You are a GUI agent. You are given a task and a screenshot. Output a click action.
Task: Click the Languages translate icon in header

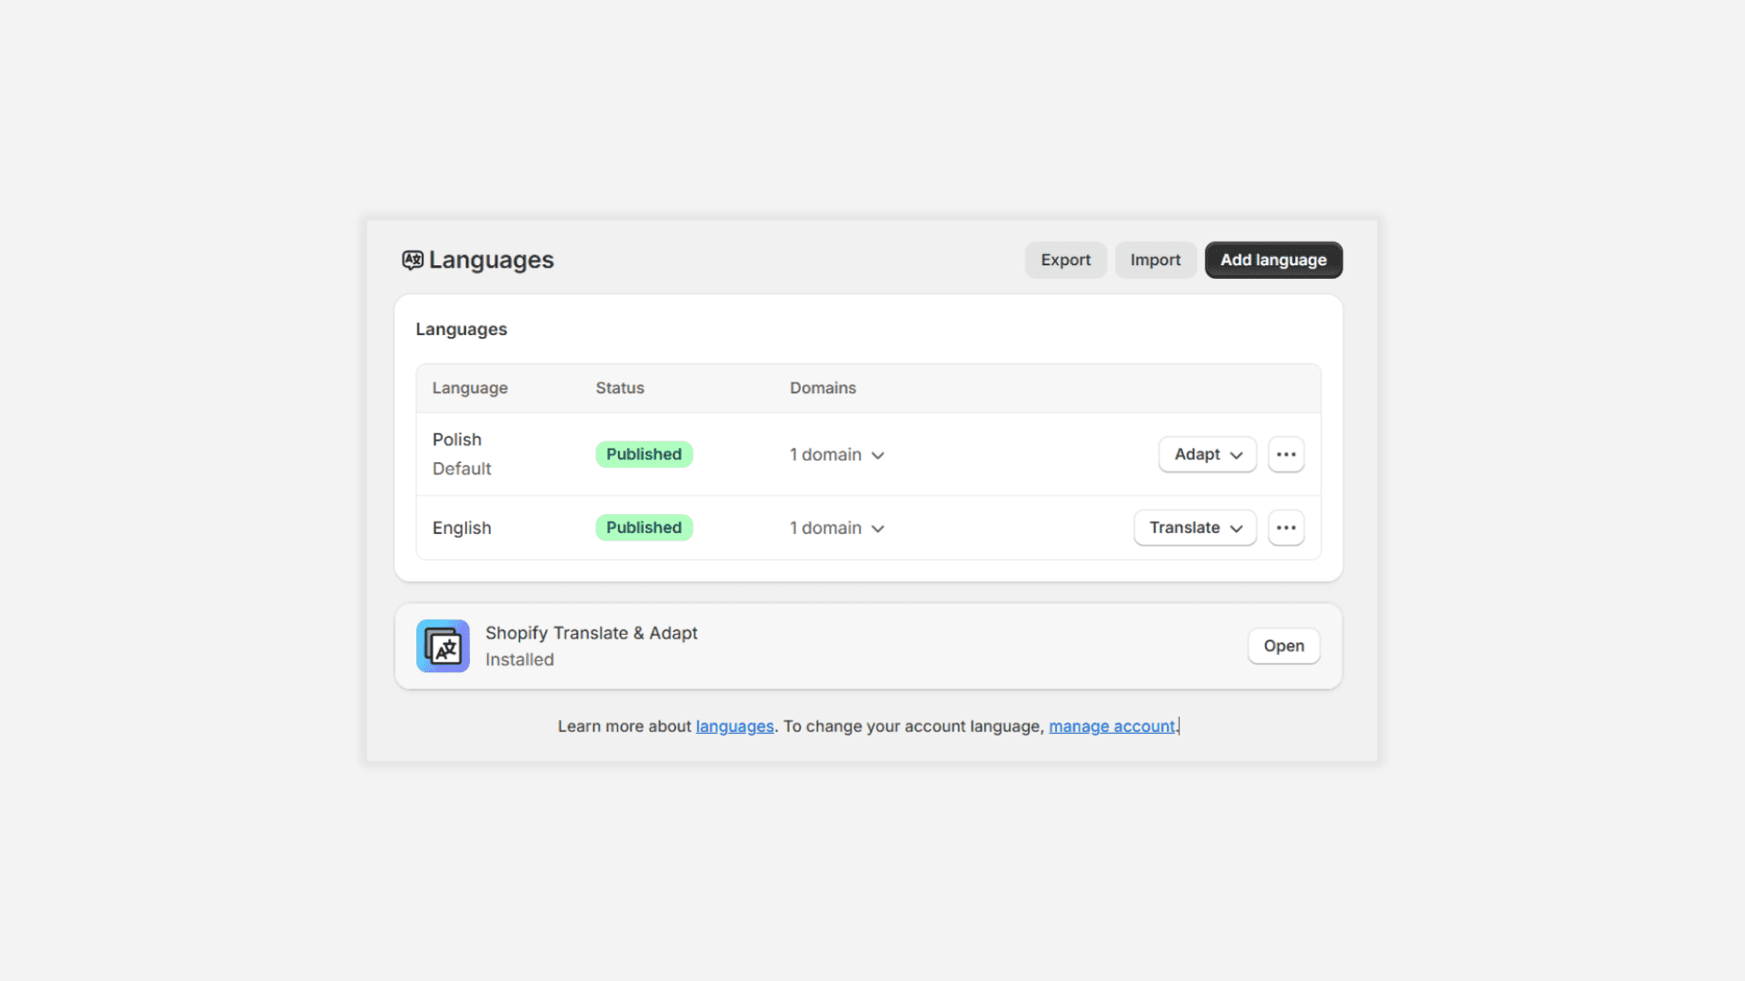tap(413, 260)
